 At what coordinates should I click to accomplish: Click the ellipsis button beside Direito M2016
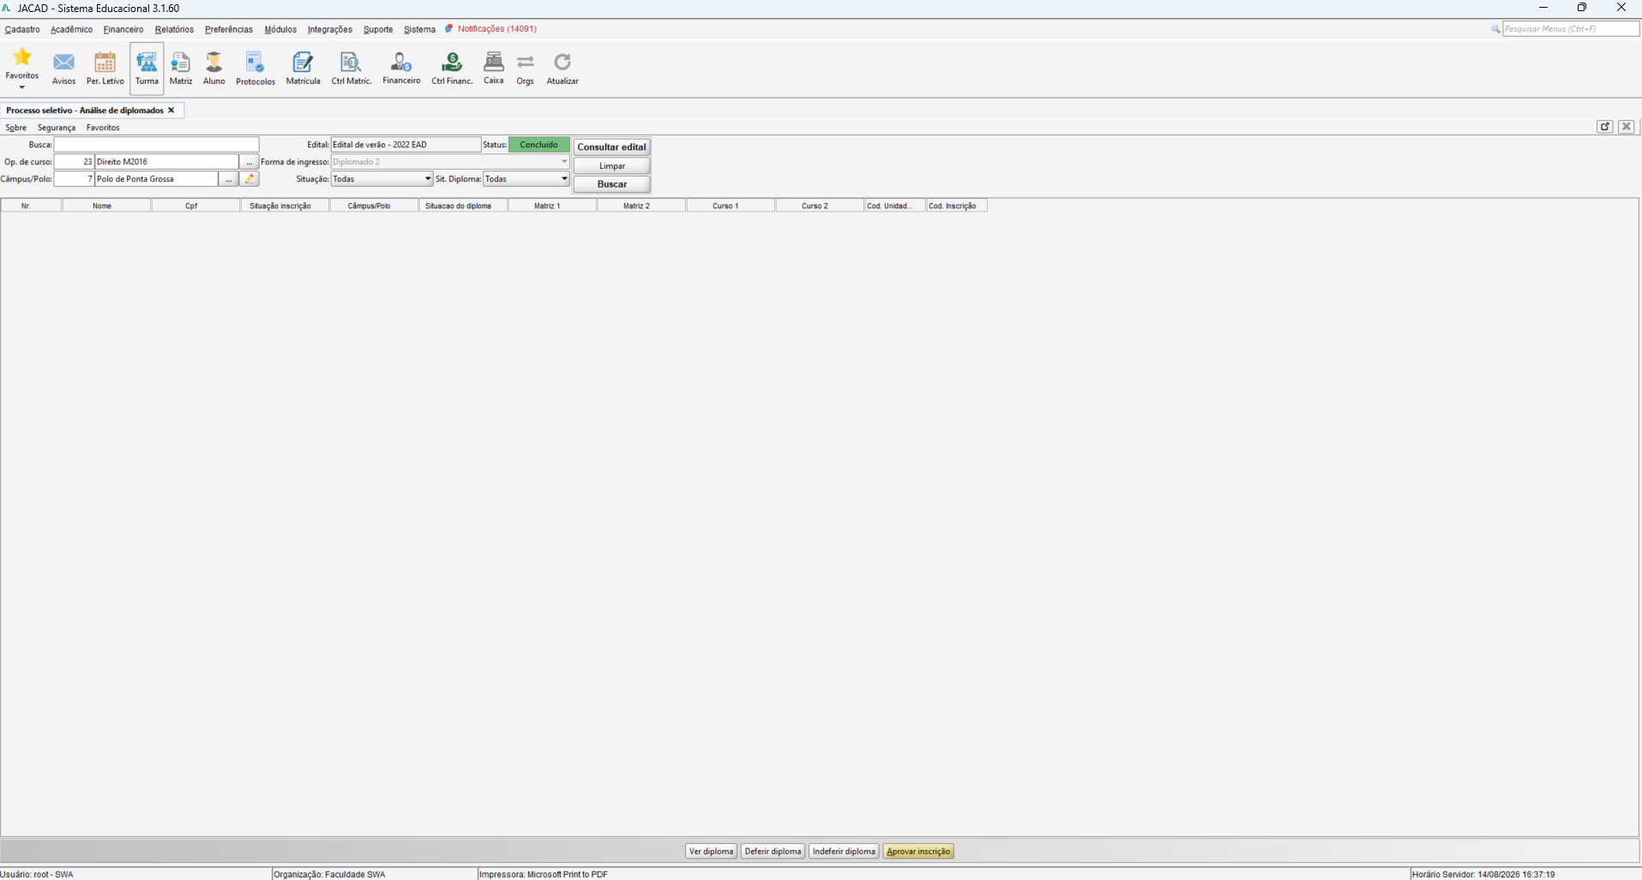250,162
